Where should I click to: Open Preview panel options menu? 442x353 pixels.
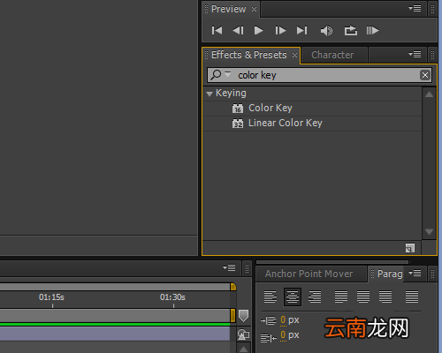415,8
